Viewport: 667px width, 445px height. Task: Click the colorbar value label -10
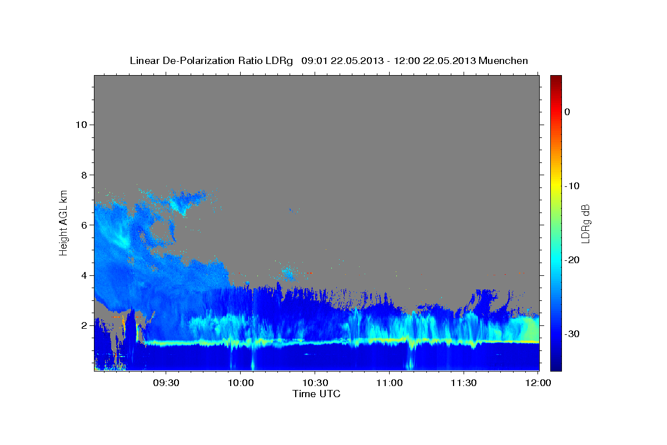coord(572,186)
